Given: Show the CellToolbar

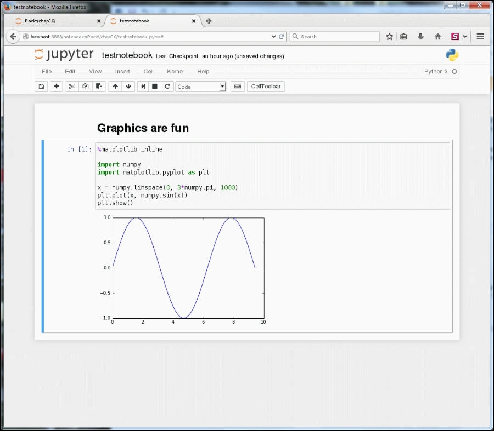Looking at the screenshot, I should point(266,86).
